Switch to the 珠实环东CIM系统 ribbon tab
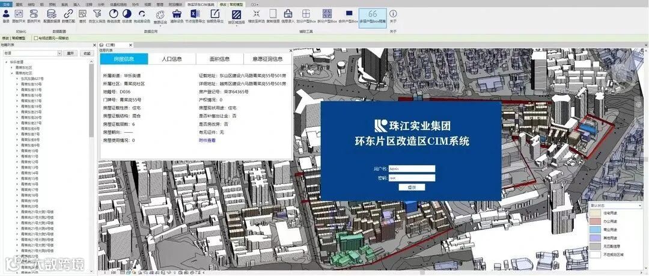The width and height of the screenshot is (649, 276). pyautogui.click(x=200, y=4)
